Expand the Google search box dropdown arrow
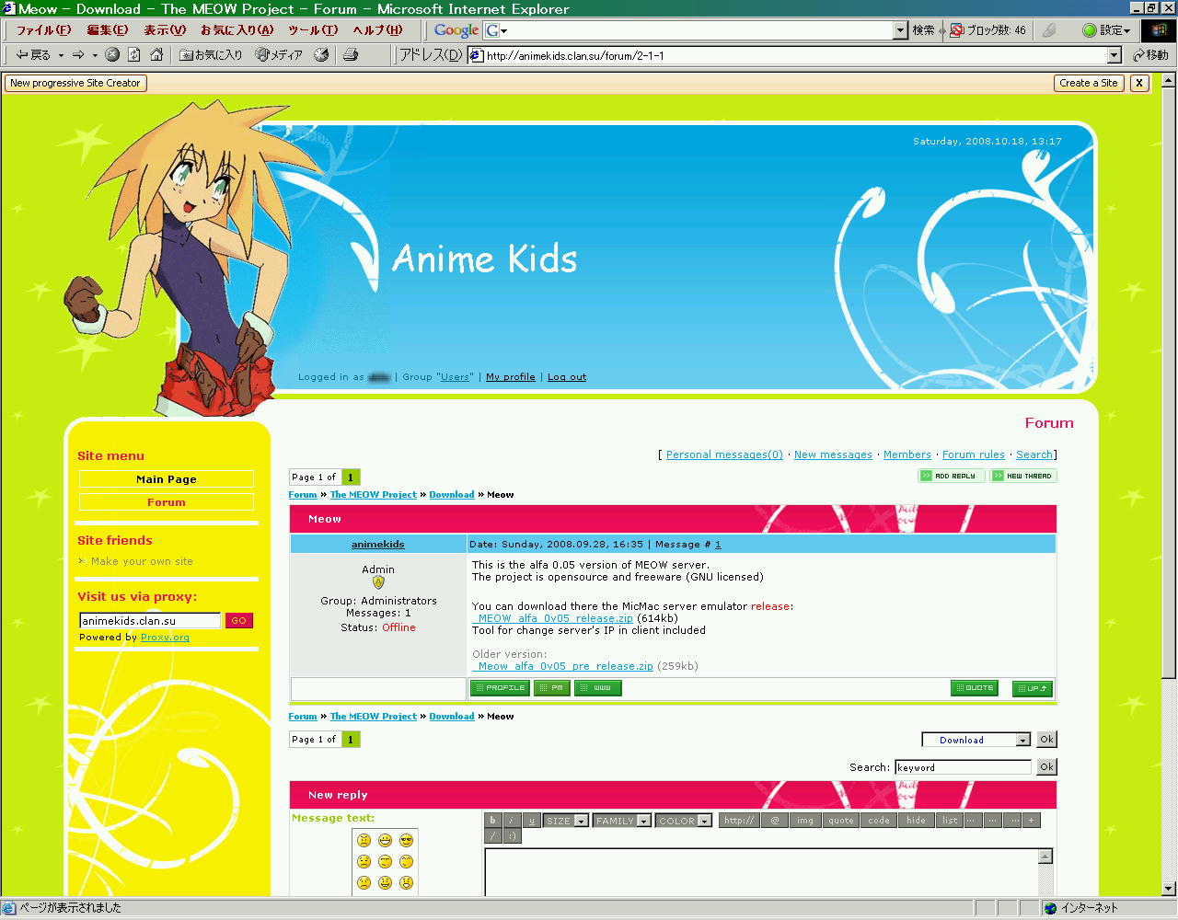The image size is (1178, 920). click(900, 30)
